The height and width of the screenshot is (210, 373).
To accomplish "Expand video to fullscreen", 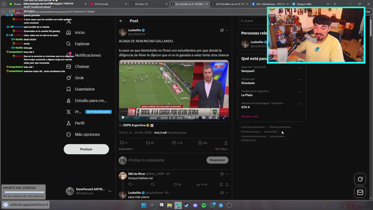I will click(224, 117).
